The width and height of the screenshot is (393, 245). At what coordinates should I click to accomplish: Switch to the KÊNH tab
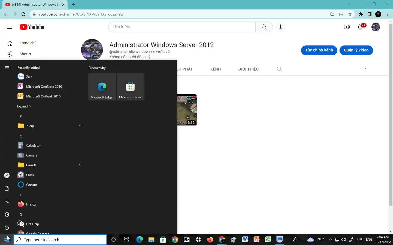click(x=215, y=69)
